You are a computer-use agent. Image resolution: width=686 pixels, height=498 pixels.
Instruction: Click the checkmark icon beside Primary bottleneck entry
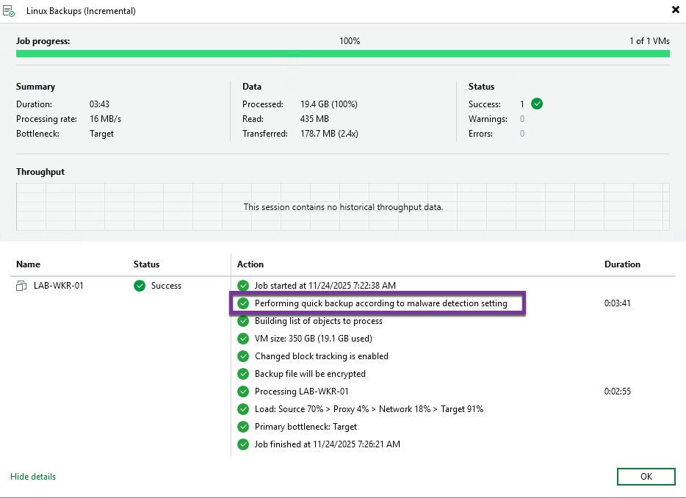(243, 427)
